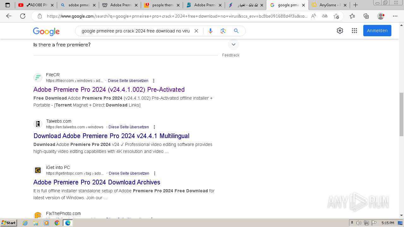
Task: Open Adobe Premiere Pro 2024 Pre-Activated link
Action: [x=109, y=90]
